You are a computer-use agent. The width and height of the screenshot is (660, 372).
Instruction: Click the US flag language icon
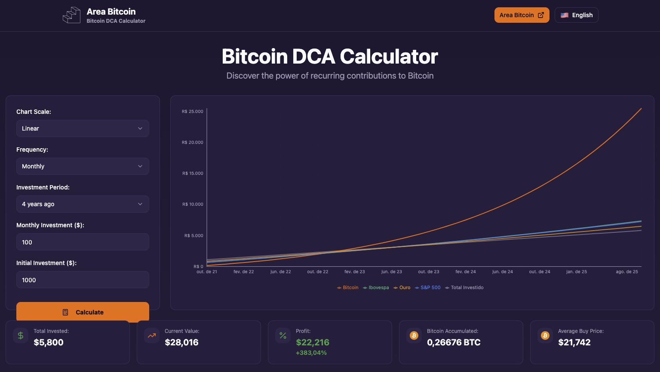[x=565, y=15]
